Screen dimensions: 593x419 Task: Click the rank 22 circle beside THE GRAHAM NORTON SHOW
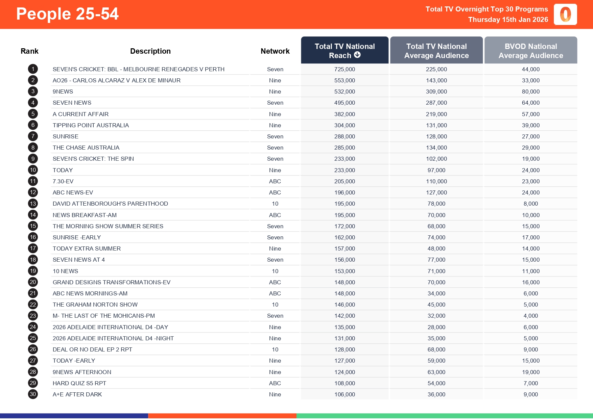(32, 304)
